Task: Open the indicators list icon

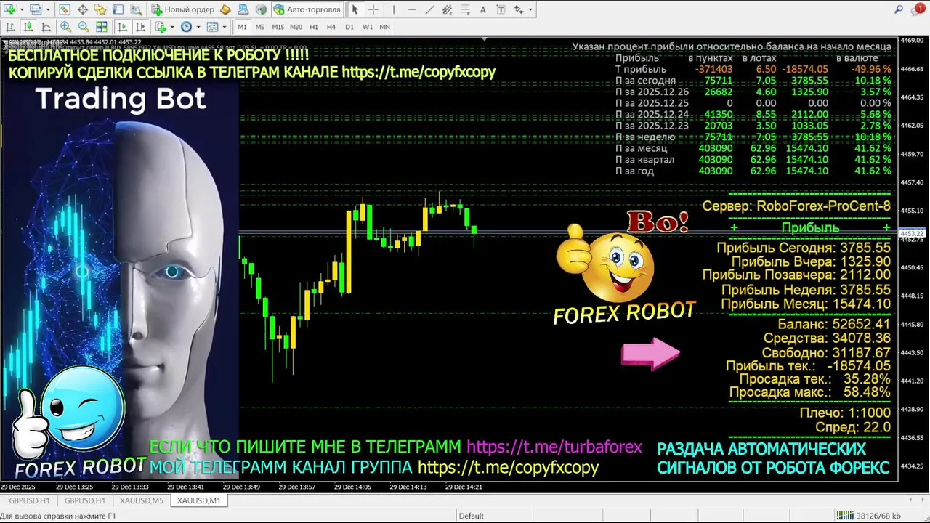Action: pyautogui.click(x=161, y=27)
